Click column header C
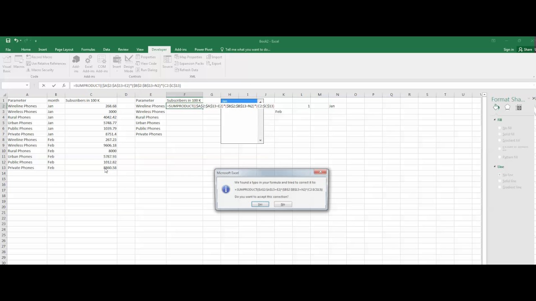This screenshot has height=301, width=536. [91, 94]
